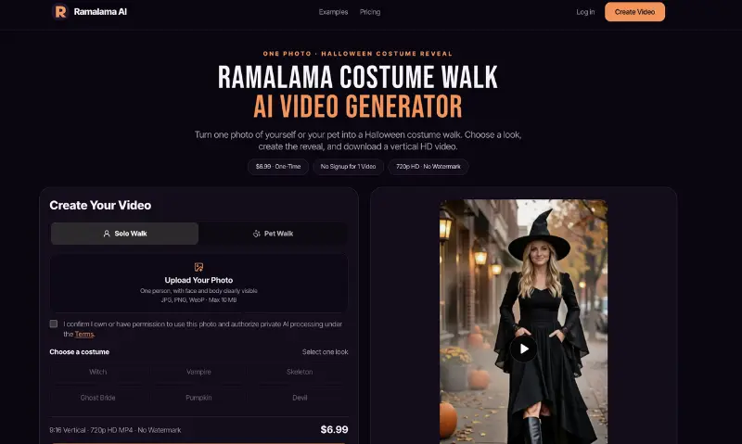The image size is (742, 444).
Task: Choose the Ghost Bride costume
Action: [x=98, y=398]
